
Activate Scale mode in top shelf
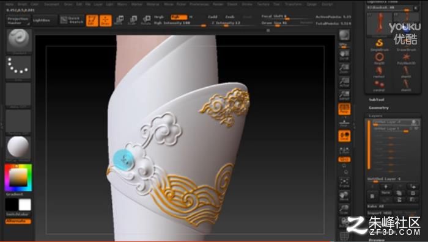(x=132, y=20)
